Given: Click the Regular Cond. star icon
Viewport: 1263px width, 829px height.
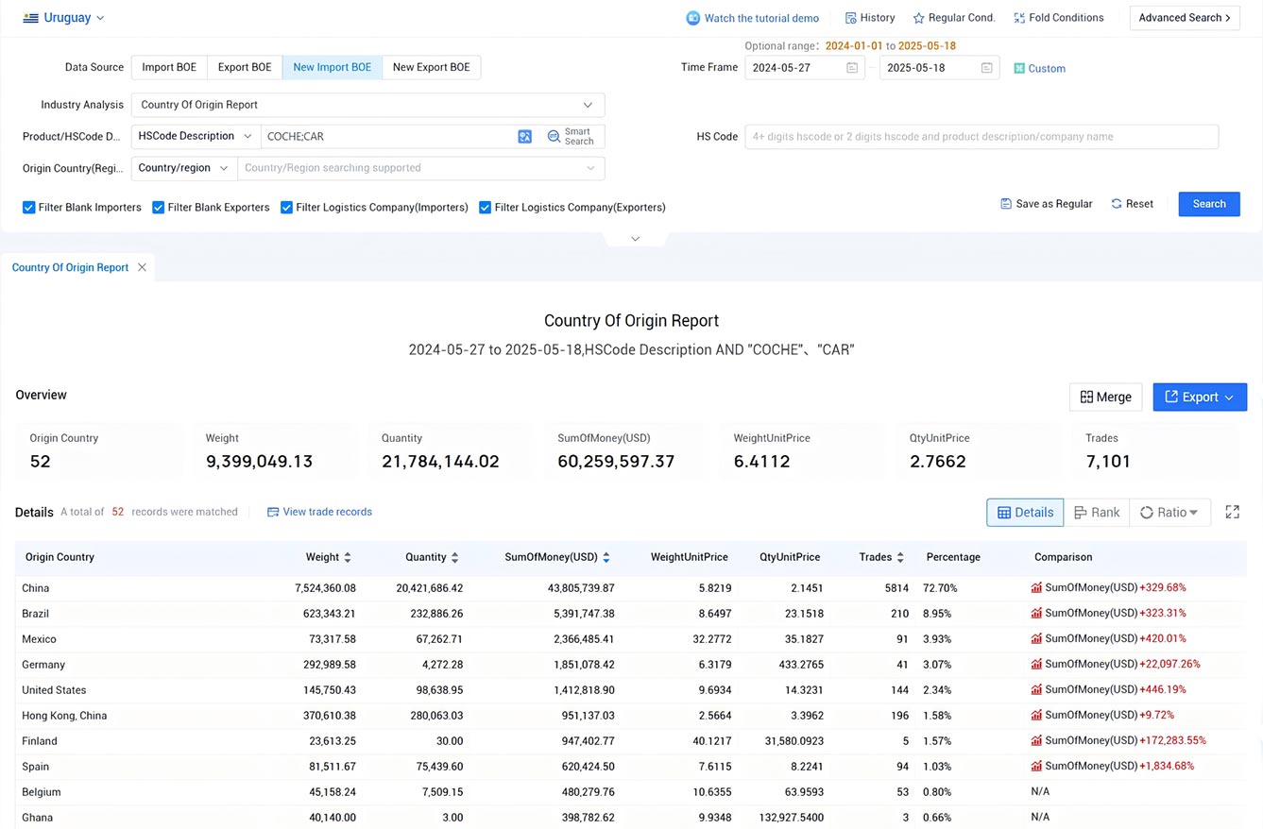Looking at the screenshot, I should 918,18.
